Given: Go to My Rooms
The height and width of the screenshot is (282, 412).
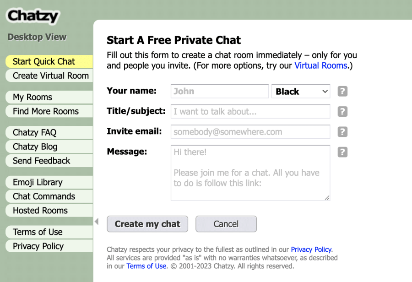Looking at the screenshot, I should click(32, 97).
